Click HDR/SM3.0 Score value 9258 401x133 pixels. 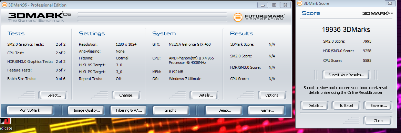pyautogui.click(x=367, y=51)
